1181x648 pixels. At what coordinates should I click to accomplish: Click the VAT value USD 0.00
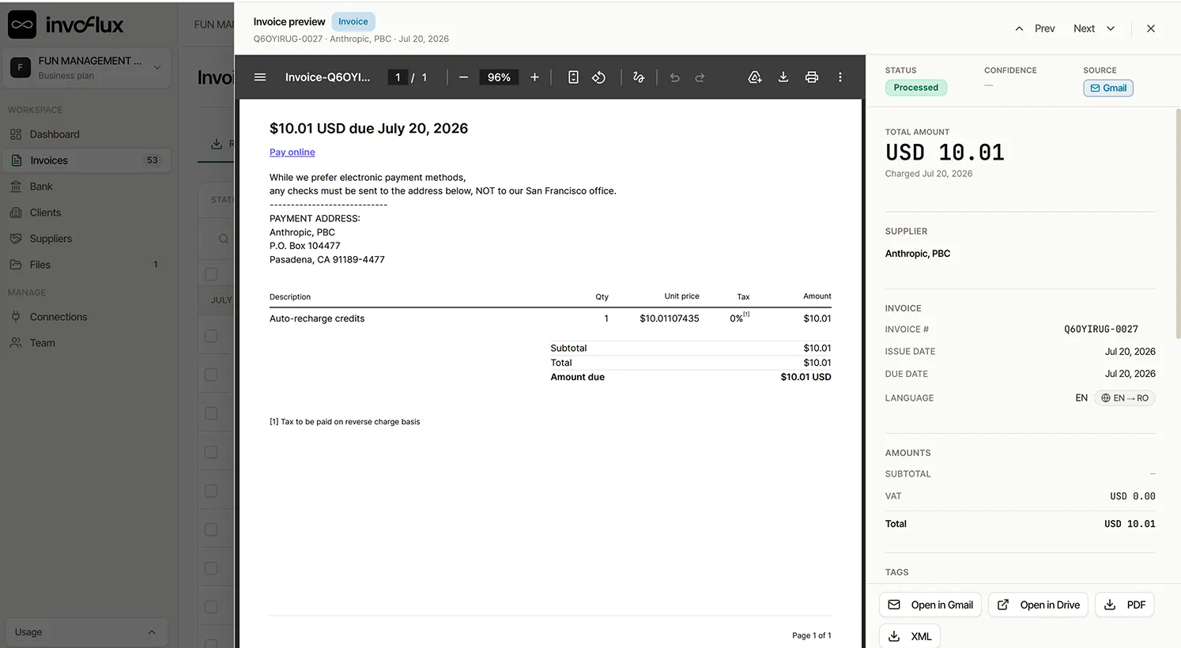(1132, 496)
